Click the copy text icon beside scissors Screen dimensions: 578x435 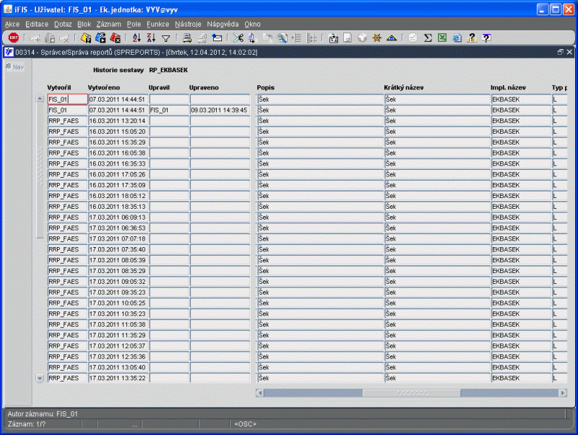coord(252,38)
